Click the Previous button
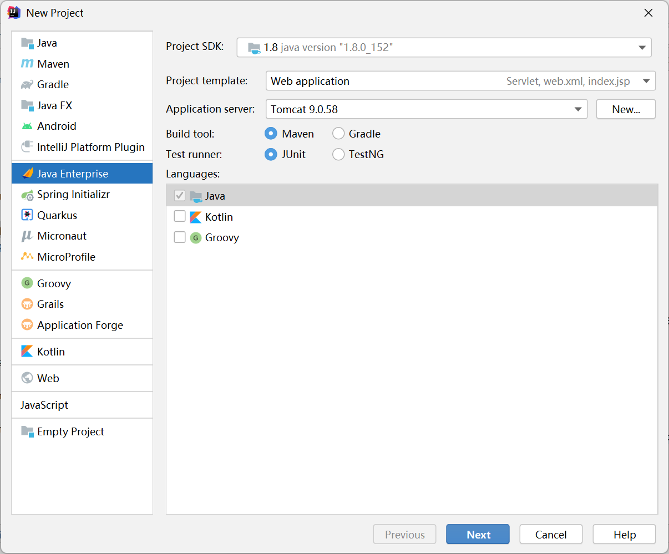Screen dimensions: 669x554 point(404,535)
